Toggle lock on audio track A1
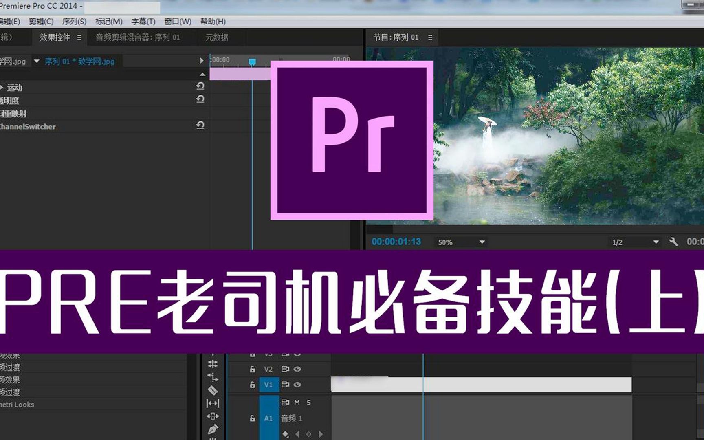Viewport: 704px width, 440px height. tap(253, 418)
